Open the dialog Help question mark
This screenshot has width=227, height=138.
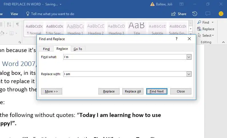177,39
